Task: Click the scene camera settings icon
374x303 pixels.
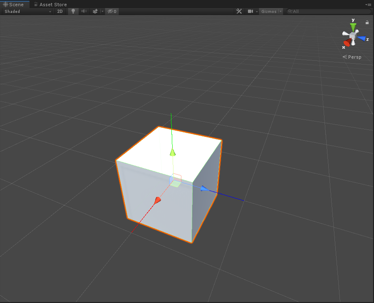Action: [x=250, y=11]
